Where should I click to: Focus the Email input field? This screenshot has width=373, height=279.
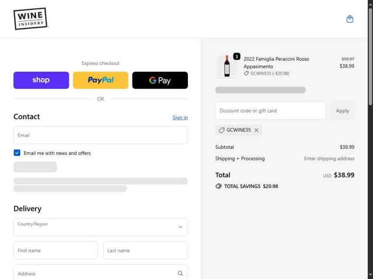point(100,135)
